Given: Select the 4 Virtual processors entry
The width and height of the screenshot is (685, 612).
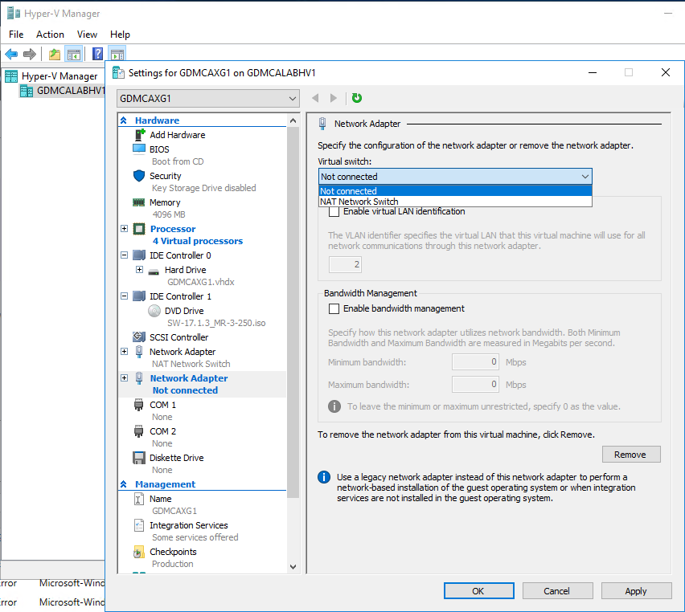Looking at the screenshot, I should [198, 241].
